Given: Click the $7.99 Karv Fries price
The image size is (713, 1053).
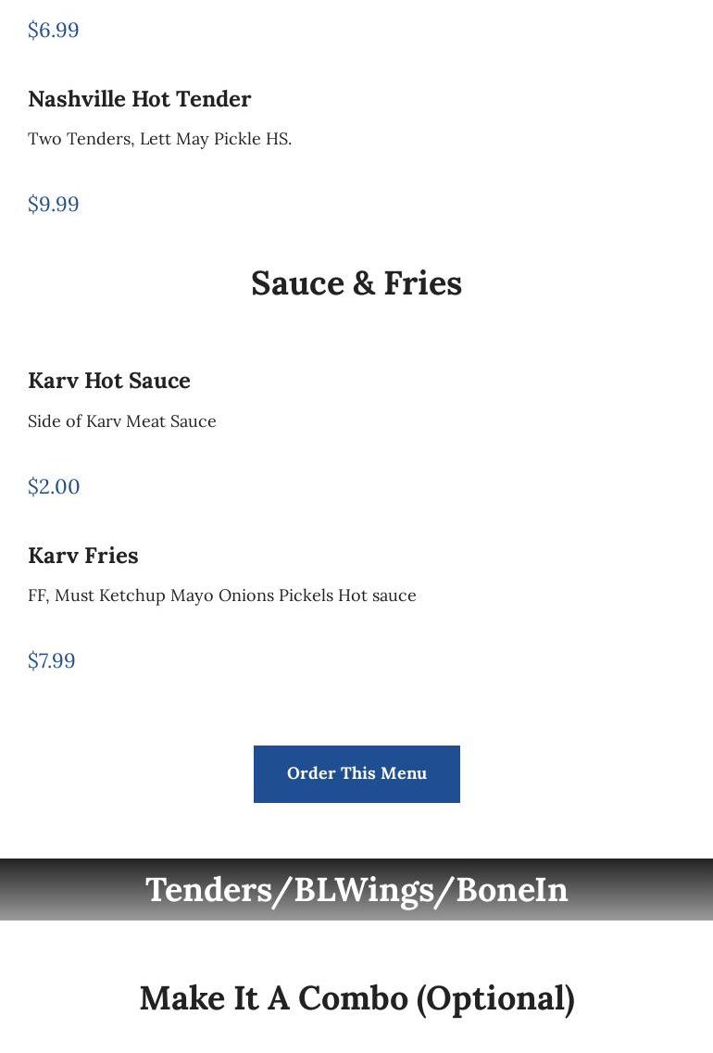Looking at the screenshot, I should click(52, 661).
